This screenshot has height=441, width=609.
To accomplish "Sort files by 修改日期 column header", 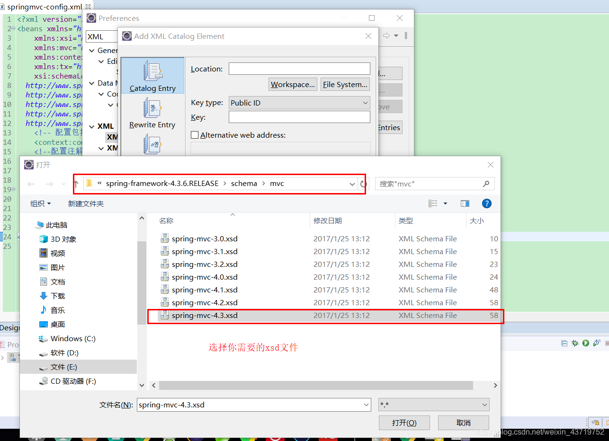I will (328, 221).
